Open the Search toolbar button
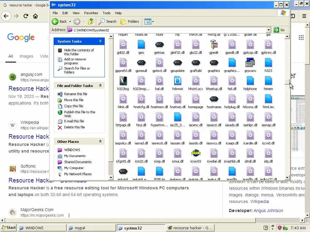 pos(107,21)
